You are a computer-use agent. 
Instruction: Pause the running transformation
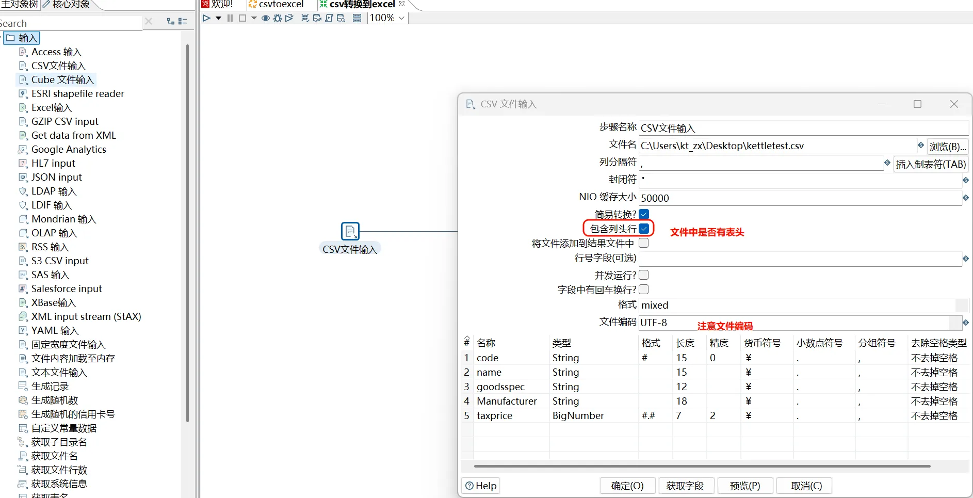pos(230,18)
